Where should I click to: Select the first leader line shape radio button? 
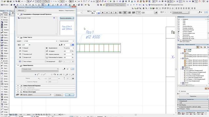coord(35,75)
